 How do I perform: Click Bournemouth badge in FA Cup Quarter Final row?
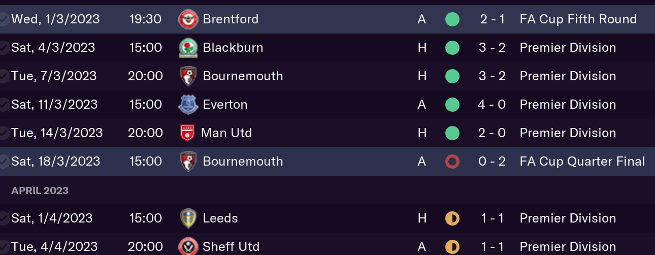(x=188, y=162)
